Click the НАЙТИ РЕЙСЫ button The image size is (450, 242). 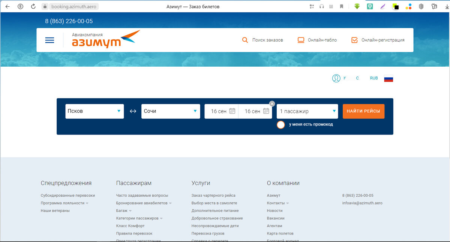click(363, 111)
